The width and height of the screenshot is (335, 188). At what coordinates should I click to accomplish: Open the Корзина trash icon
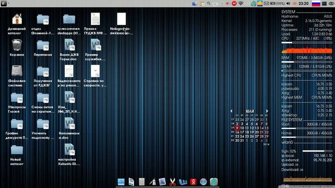click(x=17, y=48)
